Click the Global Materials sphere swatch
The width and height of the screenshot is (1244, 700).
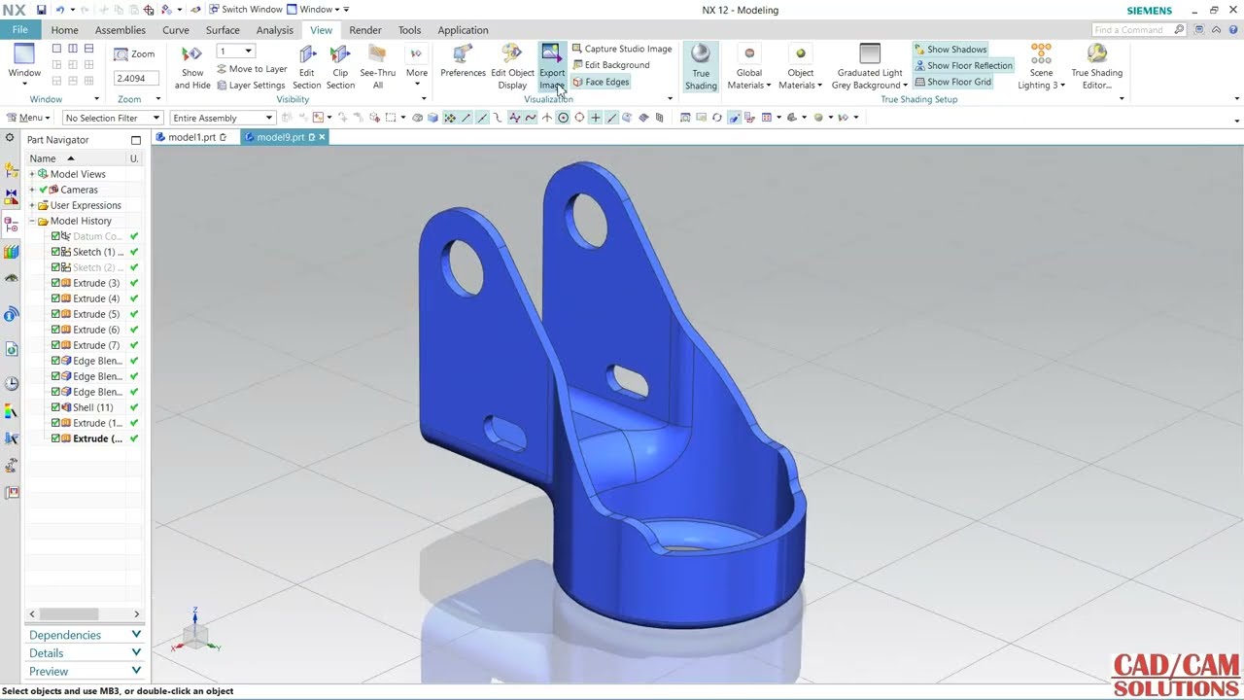pos(749,53)
